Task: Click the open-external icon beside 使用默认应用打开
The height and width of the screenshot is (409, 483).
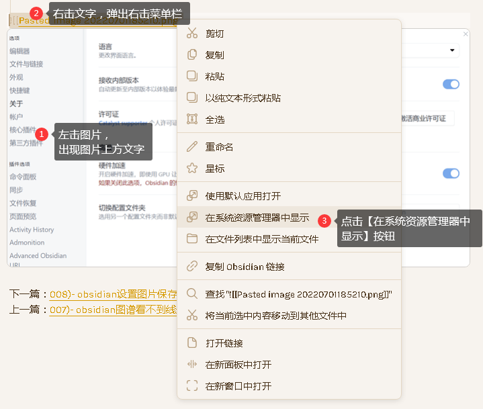Action: coord(192,195)
